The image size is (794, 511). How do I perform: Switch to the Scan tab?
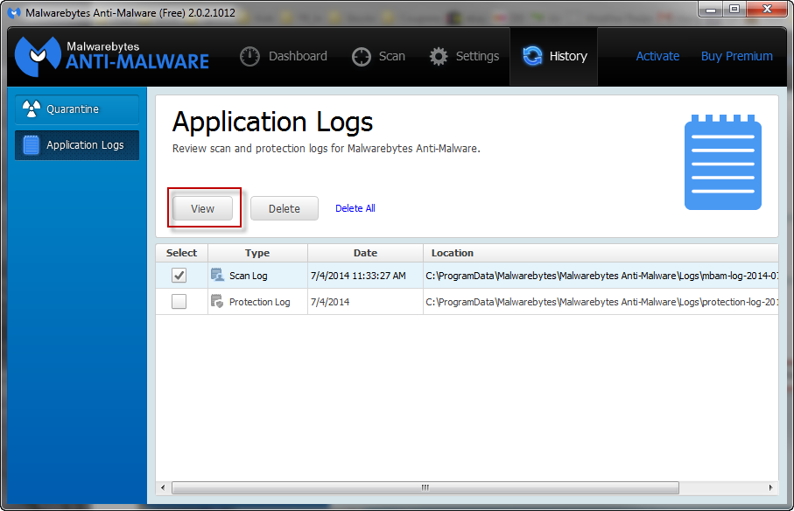pos(378,56)
